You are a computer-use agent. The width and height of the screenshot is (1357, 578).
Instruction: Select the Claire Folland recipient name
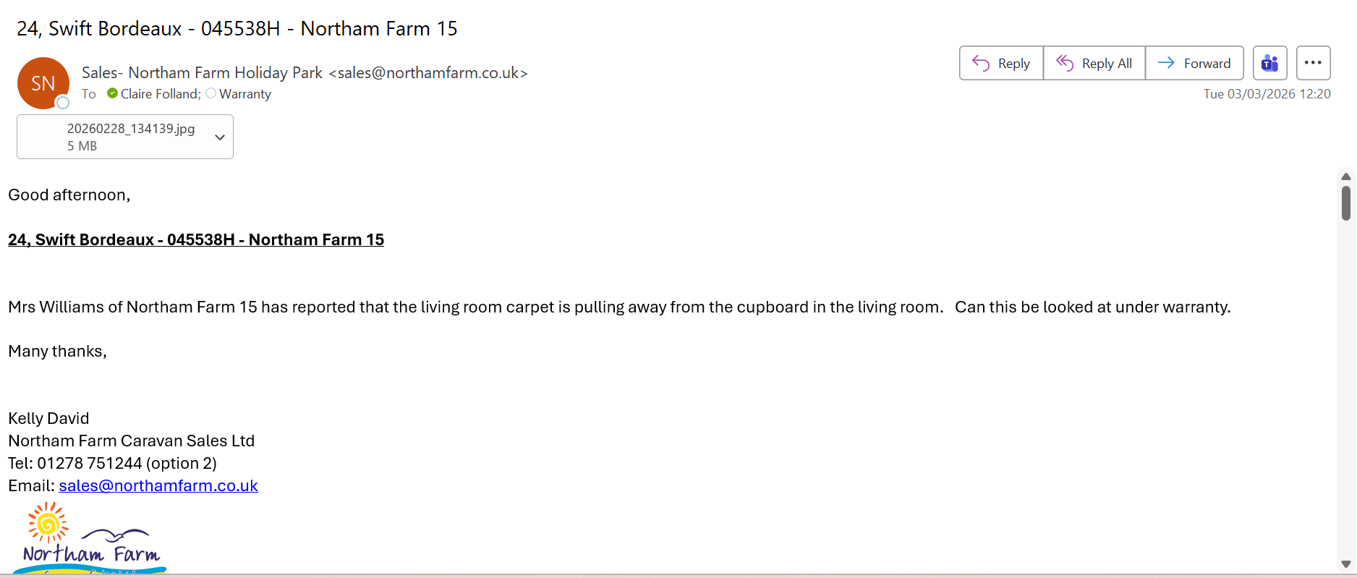pyautogui.click(x=160, y=94)
